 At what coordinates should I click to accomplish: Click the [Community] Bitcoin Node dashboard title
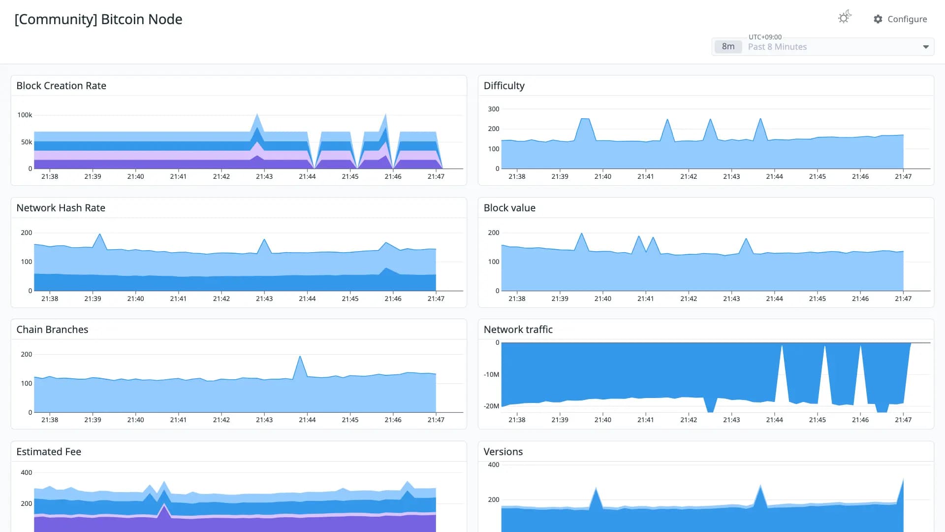[98, 19]
